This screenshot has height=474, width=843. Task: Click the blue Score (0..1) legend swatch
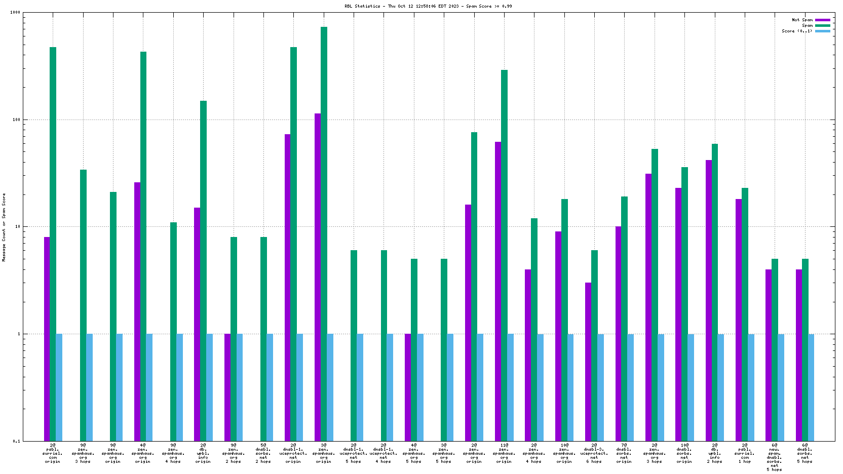(822, 31)
